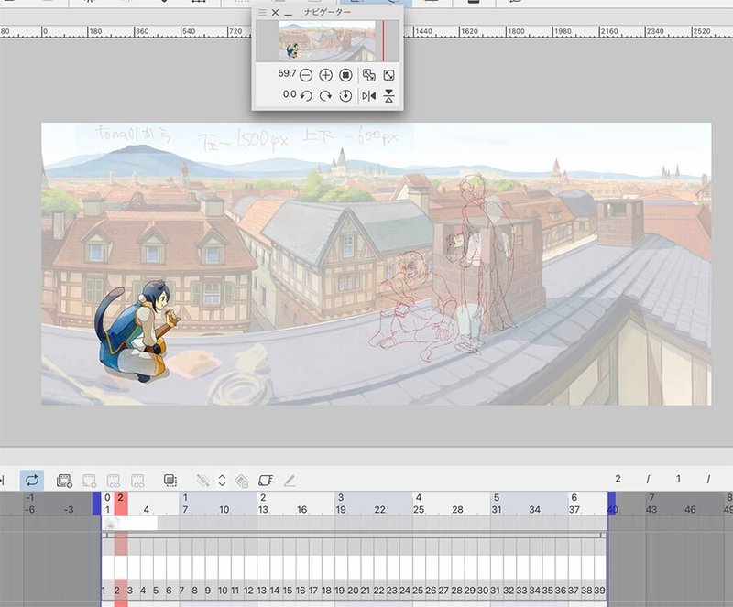Open the keyframe interpolation up/down chooser
This screenshot has height=607, width=733.
[222, 481]
